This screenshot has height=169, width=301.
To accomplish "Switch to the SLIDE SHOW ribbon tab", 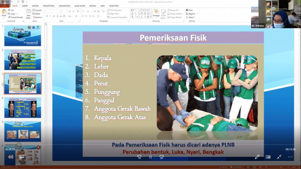I will coord(80,6).
